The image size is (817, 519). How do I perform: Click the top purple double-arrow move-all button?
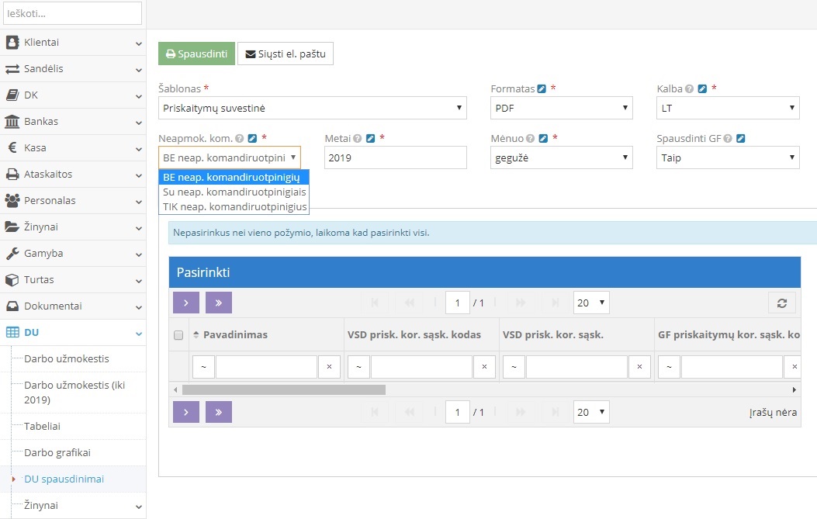click(219, 303)
